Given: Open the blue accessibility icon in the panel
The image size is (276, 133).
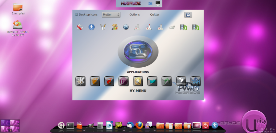Looking at the screenshot, I should coord(92,27).
